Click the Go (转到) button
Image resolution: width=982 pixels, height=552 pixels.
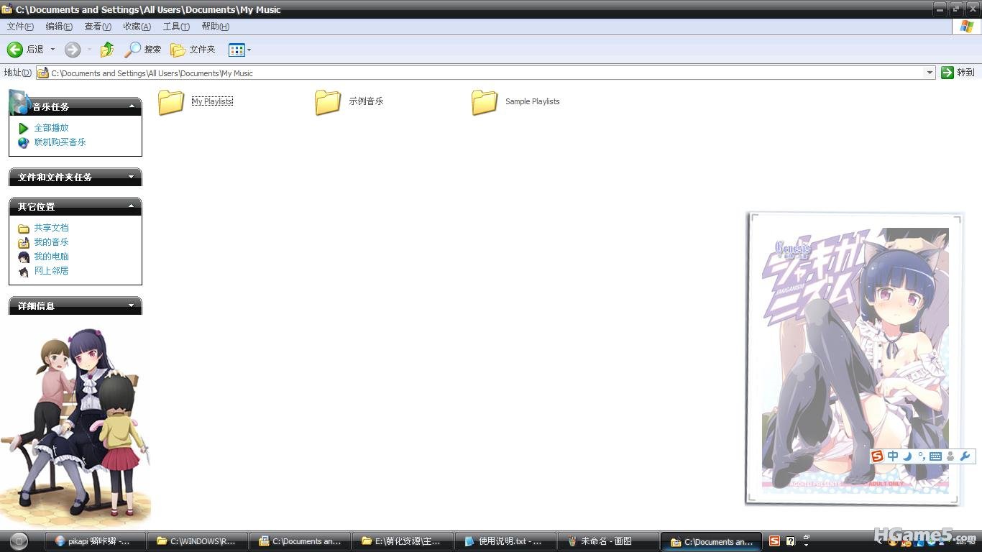pyautogui.click(x=958, y=73)
